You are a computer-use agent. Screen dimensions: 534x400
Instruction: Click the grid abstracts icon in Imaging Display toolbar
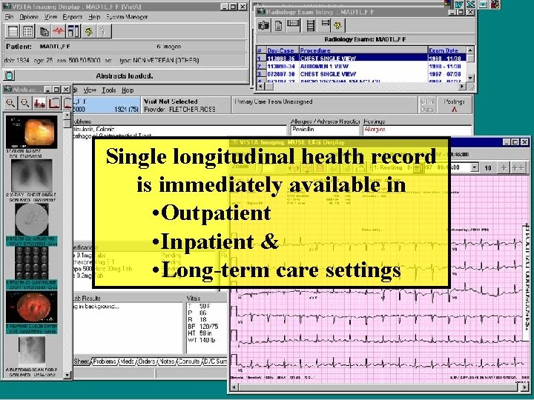(x=27, y=32)
